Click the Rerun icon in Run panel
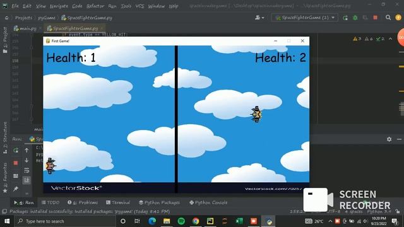404x227 pixels. coord(16,150)
